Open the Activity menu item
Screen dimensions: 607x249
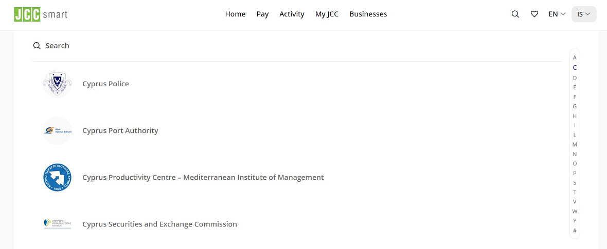coord(292,14)
